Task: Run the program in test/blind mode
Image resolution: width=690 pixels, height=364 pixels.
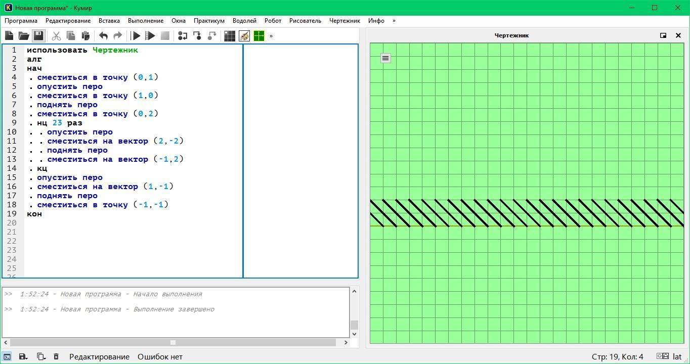Action: tap(150, 36)
